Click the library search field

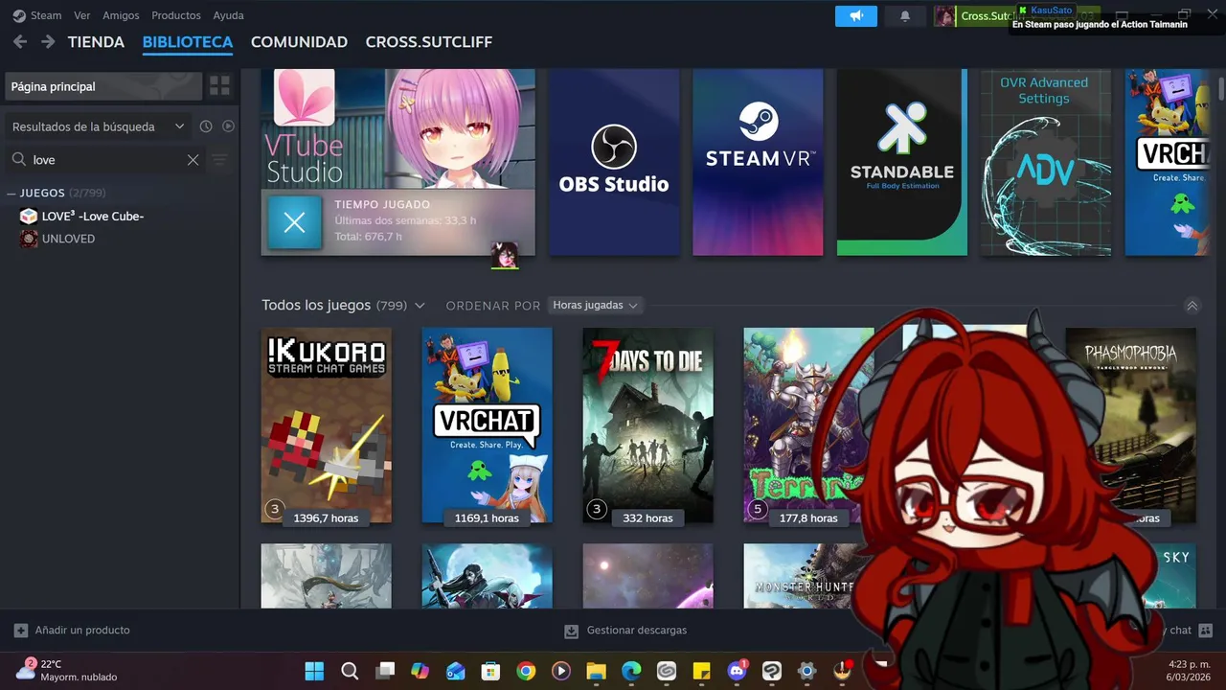[x=105, y=160]
